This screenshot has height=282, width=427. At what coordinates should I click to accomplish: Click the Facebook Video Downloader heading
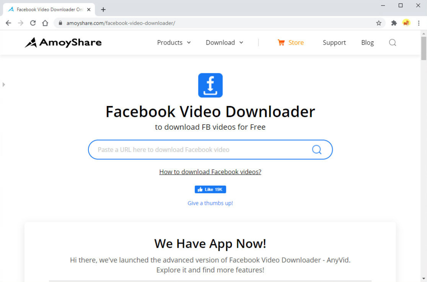pos(210,111)
